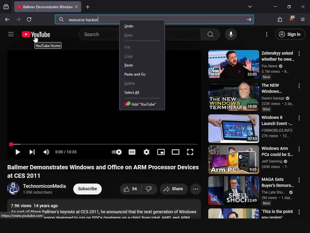Open more actions ellipsis button

coord(196,189)
